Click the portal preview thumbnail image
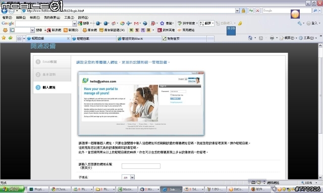 (141, 104)
